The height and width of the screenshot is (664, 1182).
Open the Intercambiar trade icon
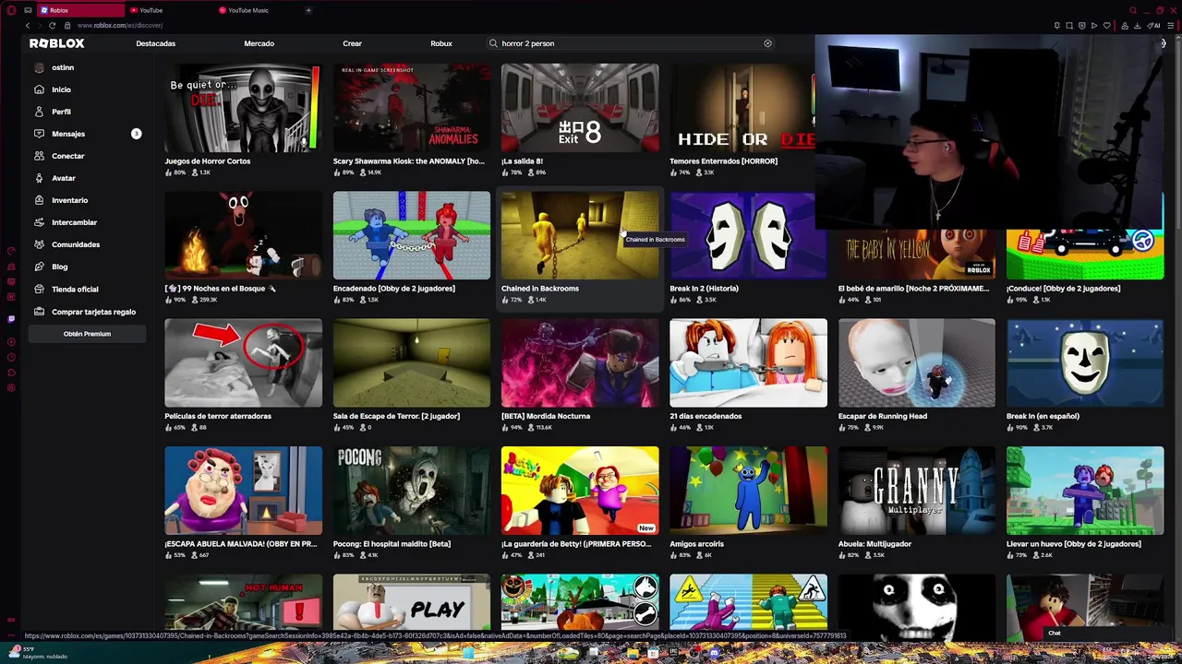[x=39, y=222]
